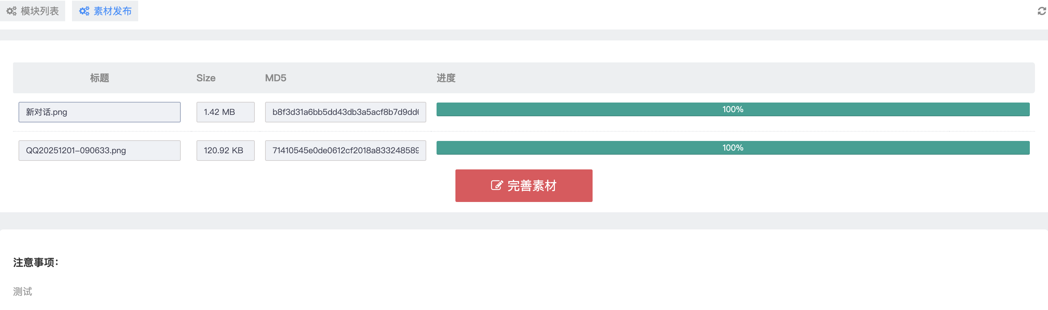Click the QQ20251201-090633.png title field
This screenshot has width=1048, height=310.
pyautogui.click(x=99, y=151)
